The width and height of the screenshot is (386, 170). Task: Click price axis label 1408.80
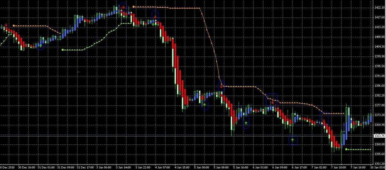point(379,37)
